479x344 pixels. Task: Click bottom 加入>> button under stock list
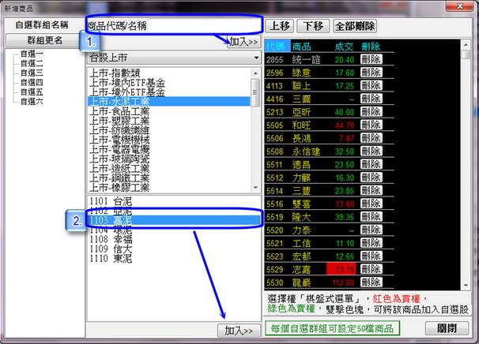[x=239, y=330]
